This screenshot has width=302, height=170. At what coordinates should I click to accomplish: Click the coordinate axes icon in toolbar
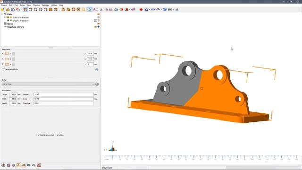click(x=95, y=9)
